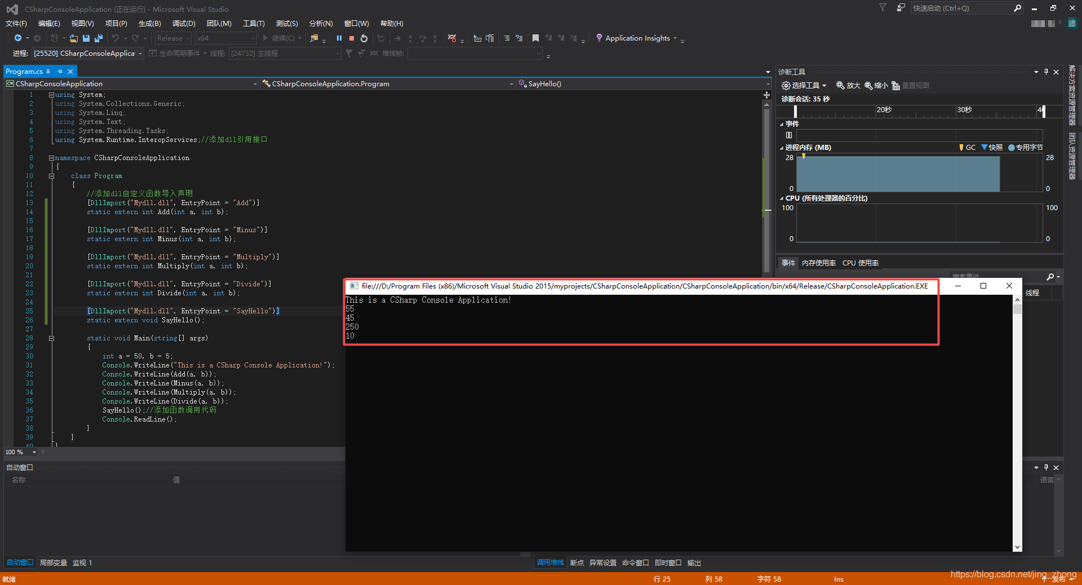Click the Undo arrow icon
The height and width of the screenshot is (585, 1082).
[116, 38]
